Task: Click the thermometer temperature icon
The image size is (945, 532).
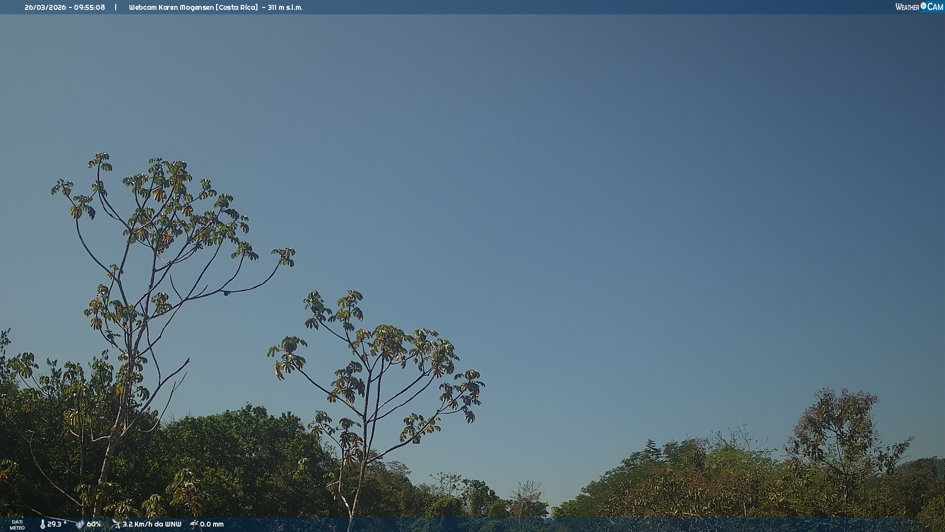Action: [x=42, y=524]
